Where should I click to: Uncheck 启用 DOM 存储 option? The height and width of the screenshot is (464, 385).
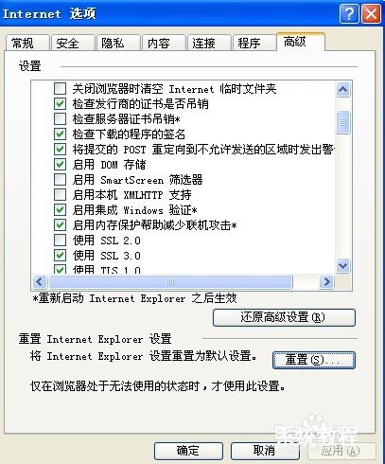pyautogui.click(x=60, y=164)
